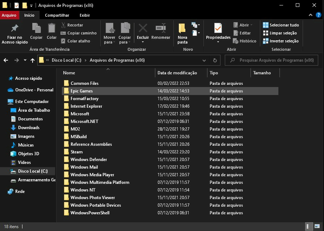Open Vídeos in sidebar
Viewport: 324px width, 231px height.
(x=21, y=162)
